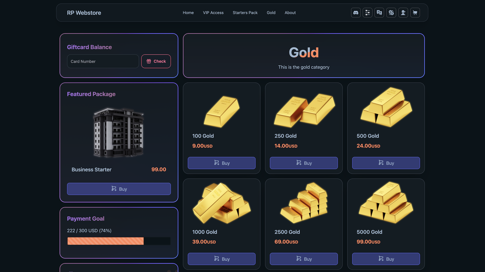The image size is (485, 272).
Task: Go to the VIP Access page
Action: click(x=213, y=13)
